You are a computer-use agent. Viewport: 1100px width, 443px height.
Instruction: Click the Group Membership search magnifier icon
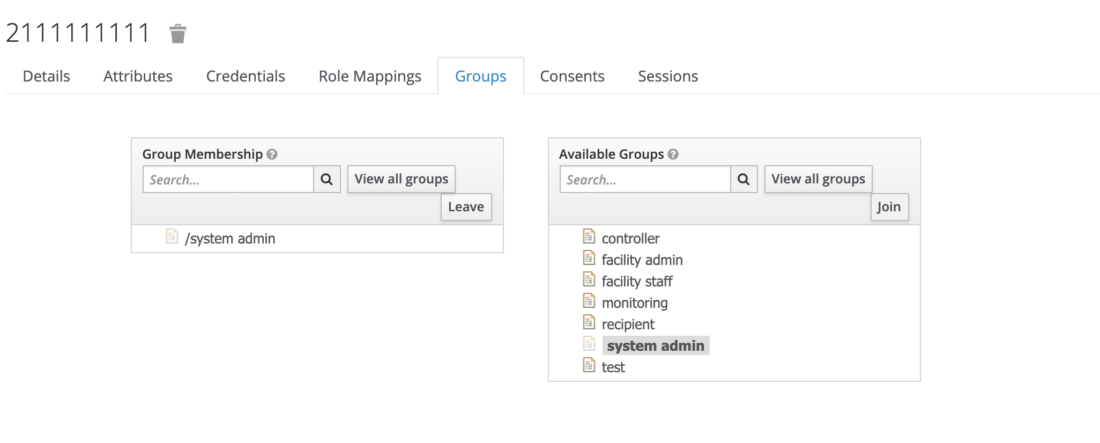[327, 180]
